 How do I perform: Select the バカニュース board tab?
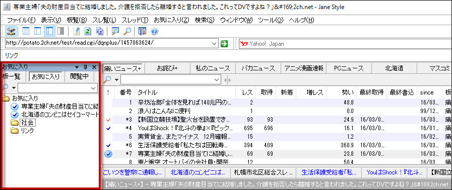point(258,68)
